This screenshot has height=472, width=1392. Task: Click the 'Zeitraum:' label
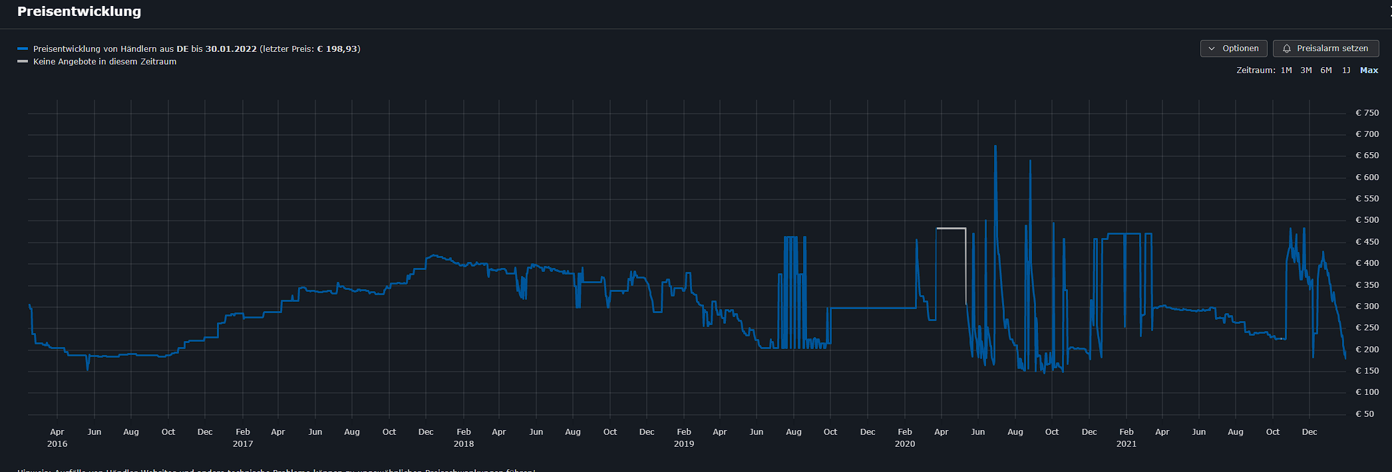pos(1256,70)
